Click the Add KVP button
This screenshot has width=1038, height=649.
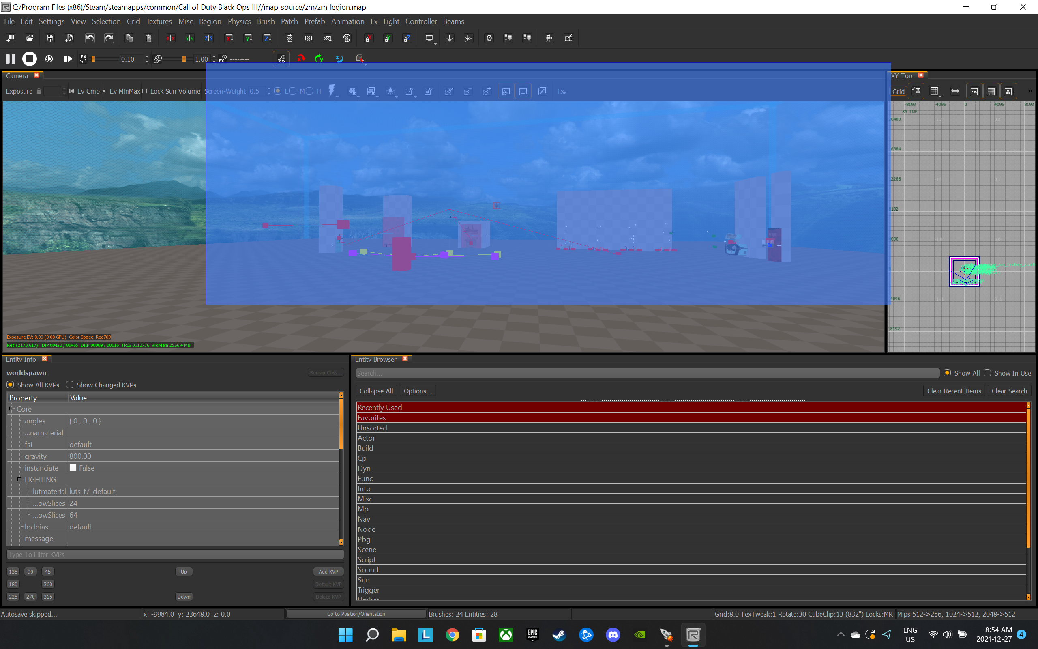(x=328, y=571)
